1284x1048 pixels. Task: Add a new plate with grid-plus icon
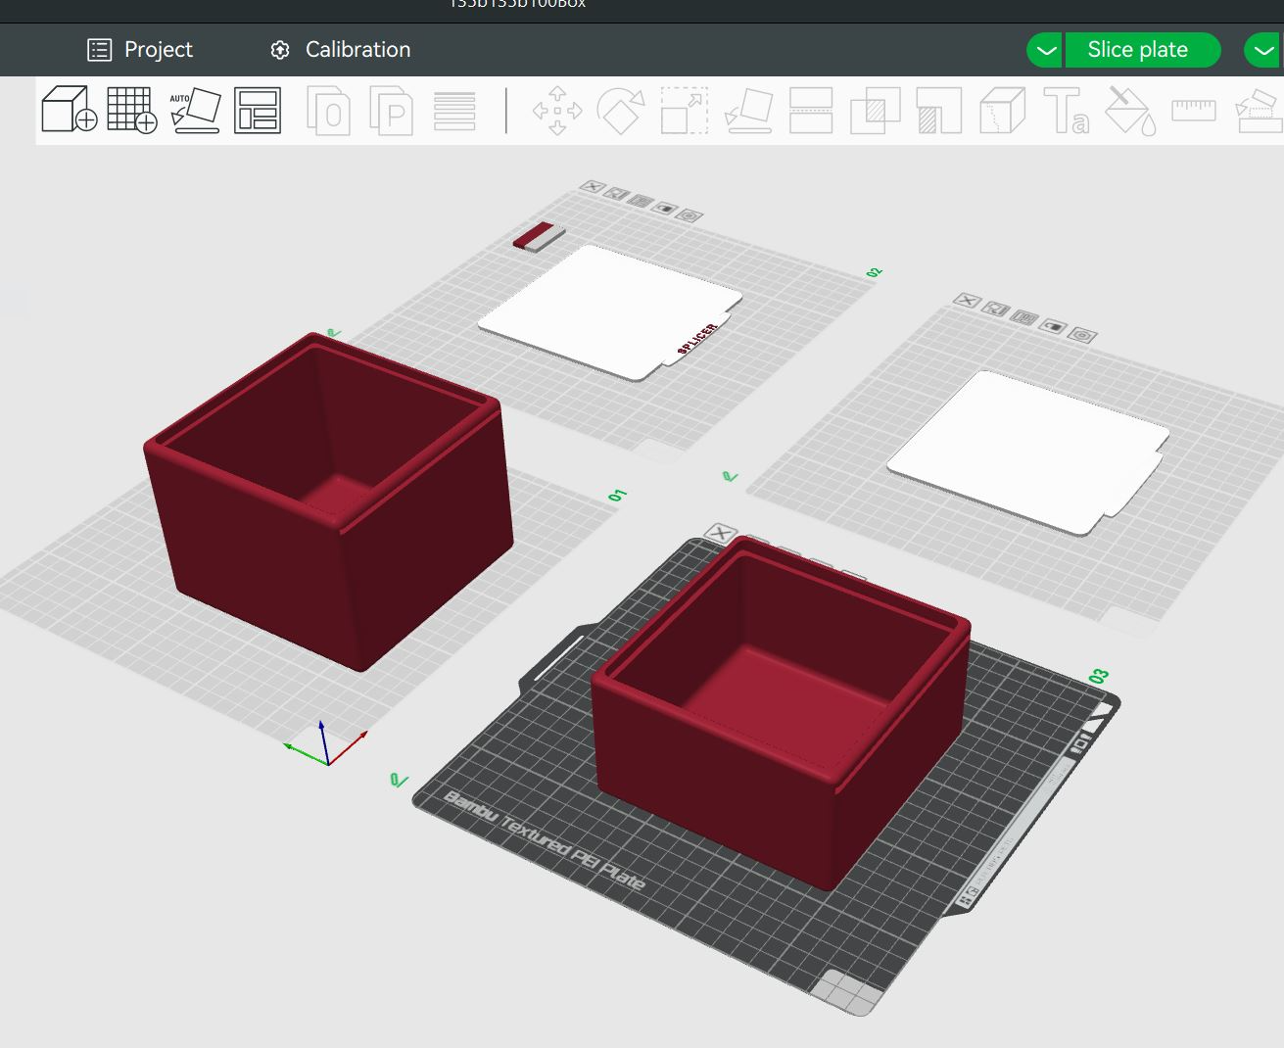pyautogui.click(x=132, y=110)
